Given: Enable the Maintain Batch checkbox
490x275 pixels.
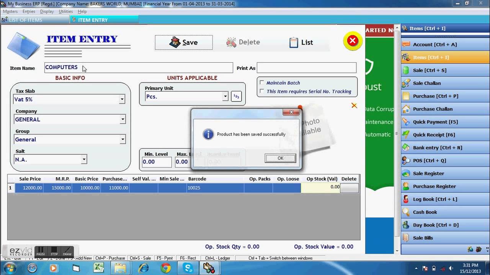Looking at the screenshot, I should pos(262,82).
